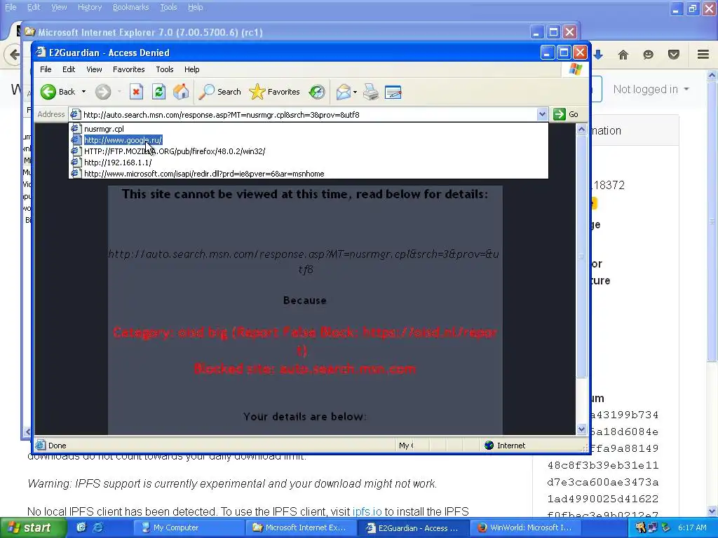The height and width of the screenshot is (538, 718).
Task: Click the IE page vertical scrollbar thumb
Action: pos(581,256)
